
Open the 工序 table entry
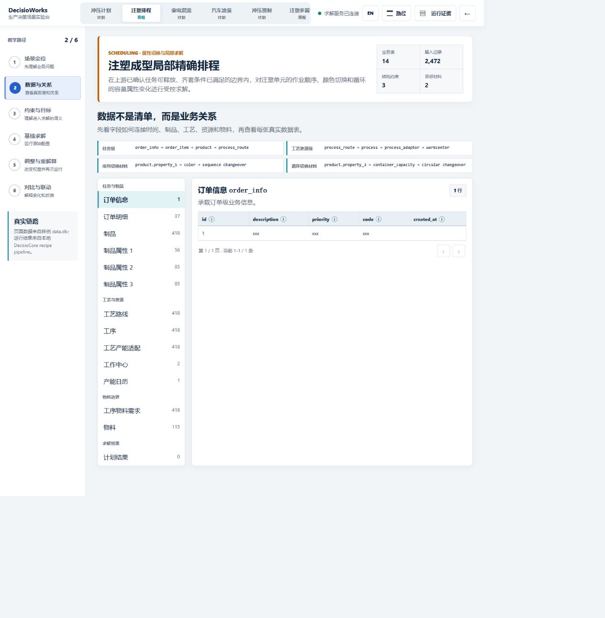[141, 330]
